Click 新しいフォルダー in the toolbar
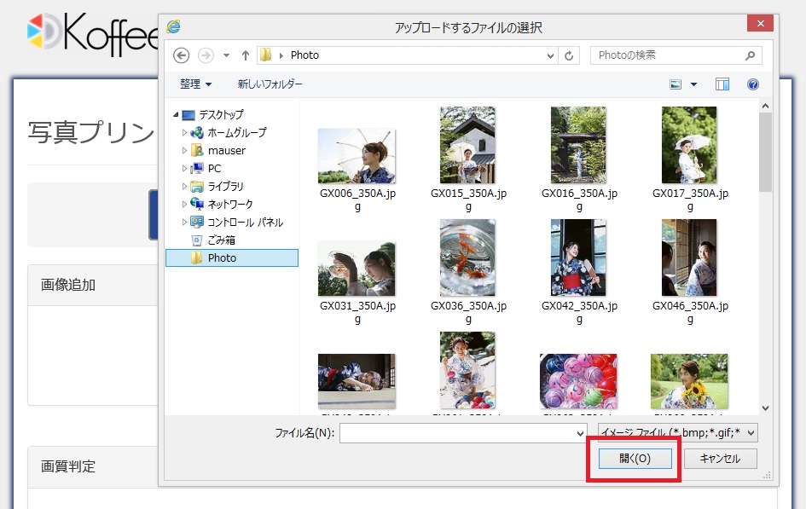Screen dimensions: 806x509 tap(270, 84)
